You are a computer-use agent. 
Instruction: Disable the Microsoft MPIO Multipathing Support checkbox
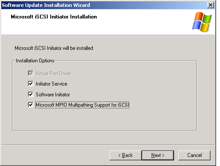click(x=31, y=105)
